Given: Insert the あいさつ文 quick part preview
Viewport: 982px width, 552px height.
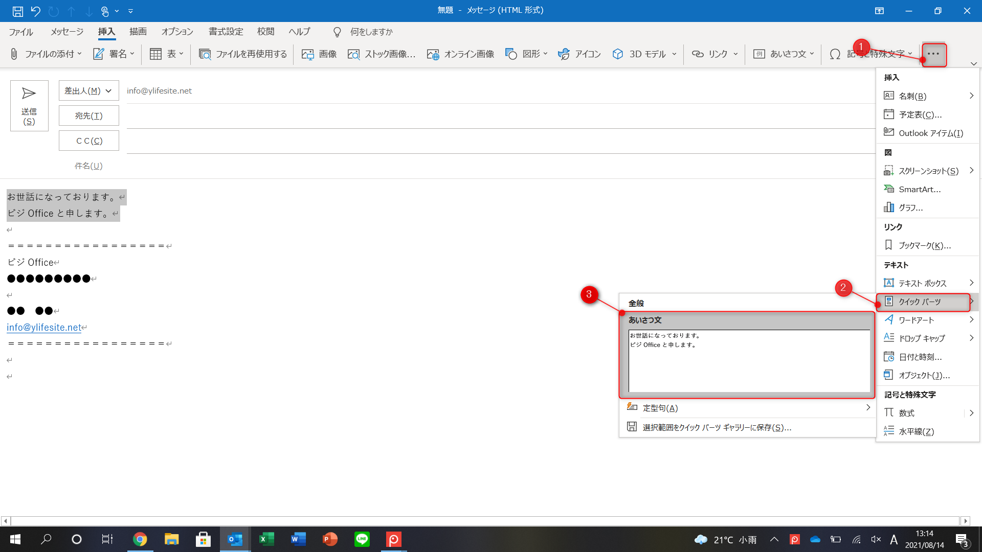Looking at the screenshot, I should point(747,355).
